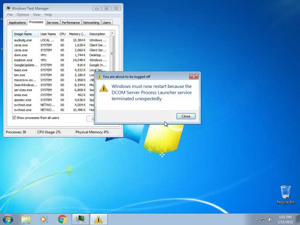The height and width of the screenshot is (225, 300).
Task: Close the Windows Task Manager window
Action: point(116,8)
